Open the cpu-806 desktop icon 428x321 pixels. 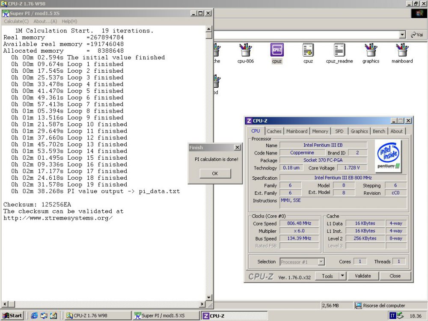pyautogui.click(x=245, y=51)
